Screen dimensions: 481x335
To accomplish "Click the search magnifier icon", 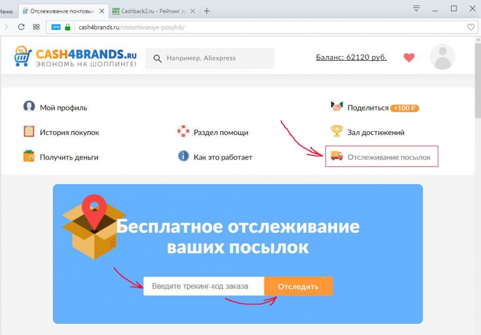I will [x=157, y=59].
